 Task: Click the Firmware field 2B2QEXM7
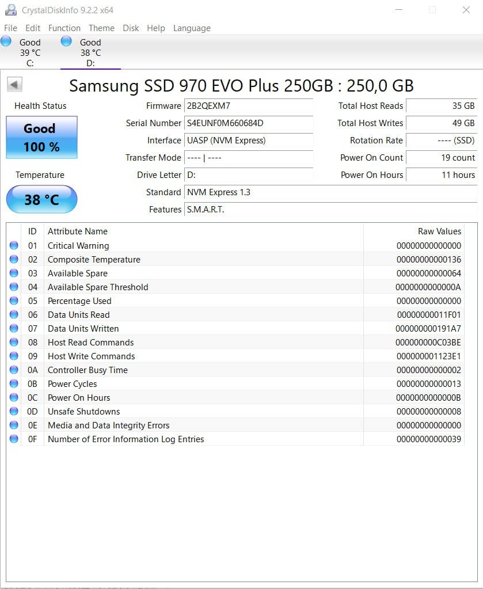[249, 106]
